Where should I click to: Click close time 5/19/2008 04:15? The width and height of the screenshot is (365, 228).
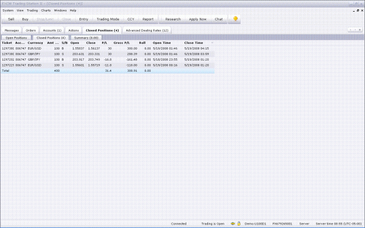point(196,48)
